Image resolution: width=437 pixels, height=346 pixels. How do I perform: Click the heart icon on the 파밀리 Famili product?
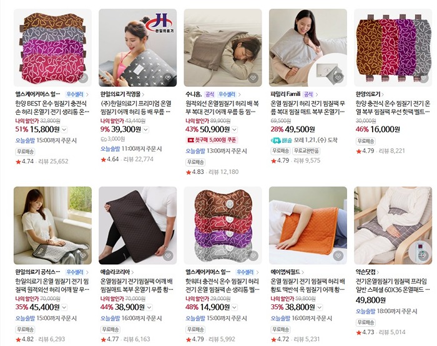(338, 78)
